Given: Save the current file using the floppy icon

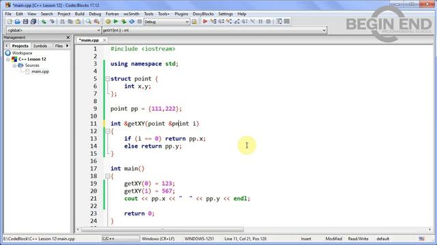Looking at the screenshot, I should (25, 22).
